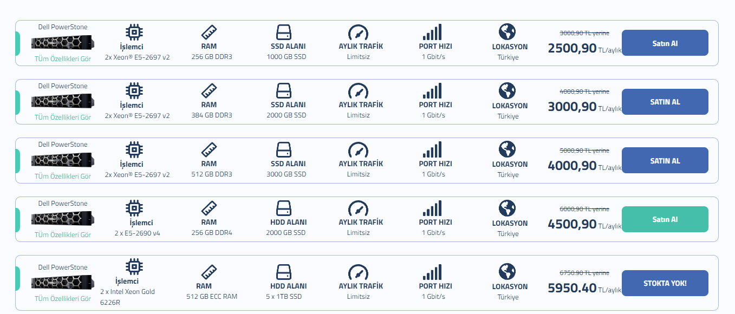This screenshot has height=314, width=735.
Task: Click the traffic gauge icon in the 3000,90 TL row
Action: point(357,91)
